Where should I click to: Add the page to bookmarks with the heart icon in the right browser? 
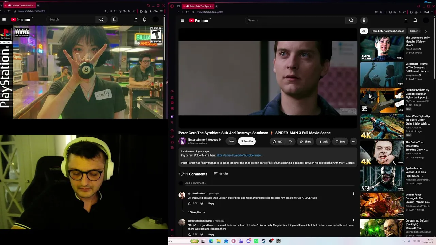pyautogui.click(x=404, y=12)
